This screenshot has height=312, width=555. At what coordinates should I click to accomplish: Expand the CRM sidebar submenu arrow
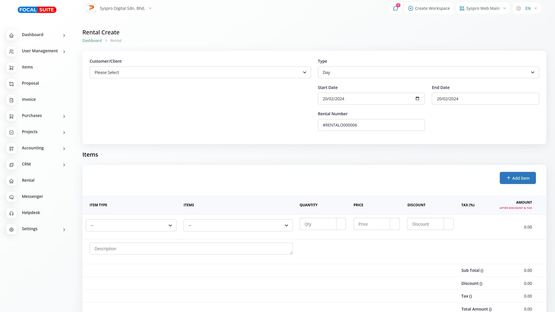pos(64,165)
